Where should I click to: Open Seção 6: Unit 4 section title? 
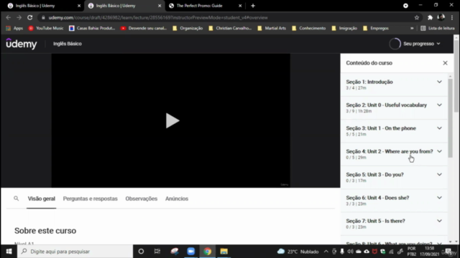377,198
